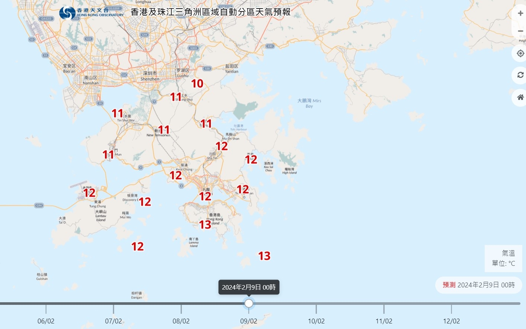Jump to 06/02 on the timeline
Image resolution: width=526 pixels, height=329 pixels.
46,321
